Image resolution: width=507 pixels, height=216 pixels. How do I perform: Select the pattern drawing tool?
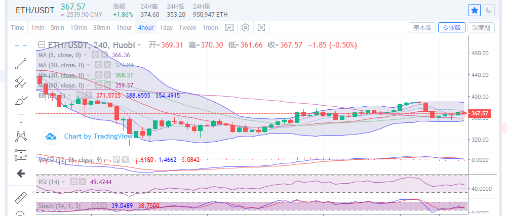click(21, 136)
